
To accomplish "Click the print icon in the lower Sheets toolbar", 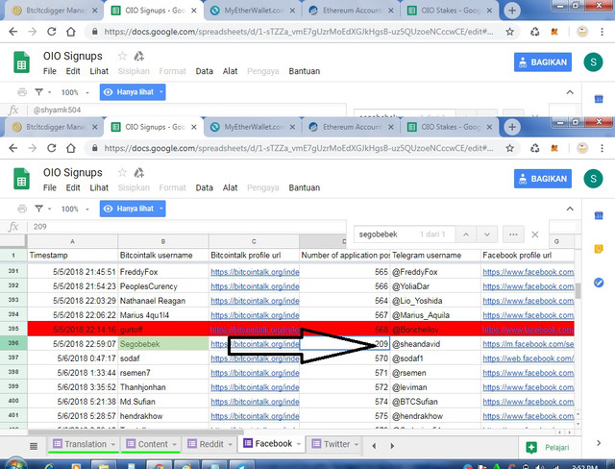I will [x=22, y=209].
